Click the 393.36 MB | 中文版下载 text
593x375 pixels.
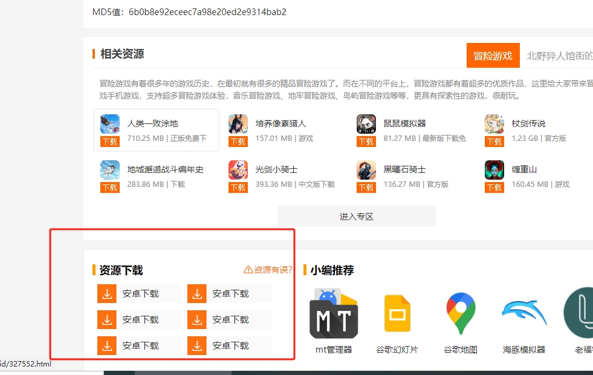(295, 184)
